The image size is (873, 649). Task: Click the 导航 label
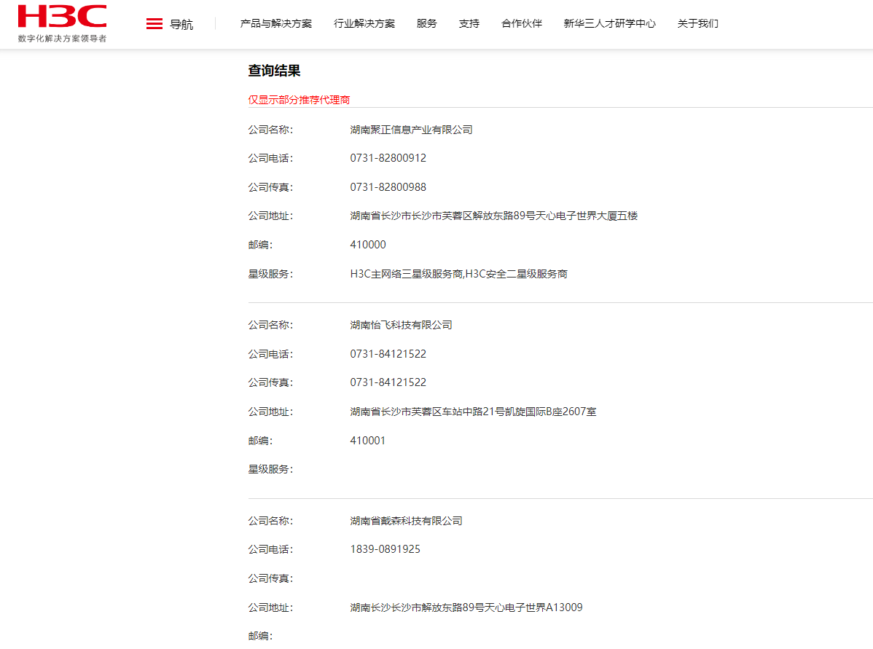click(x=181, y=24)
